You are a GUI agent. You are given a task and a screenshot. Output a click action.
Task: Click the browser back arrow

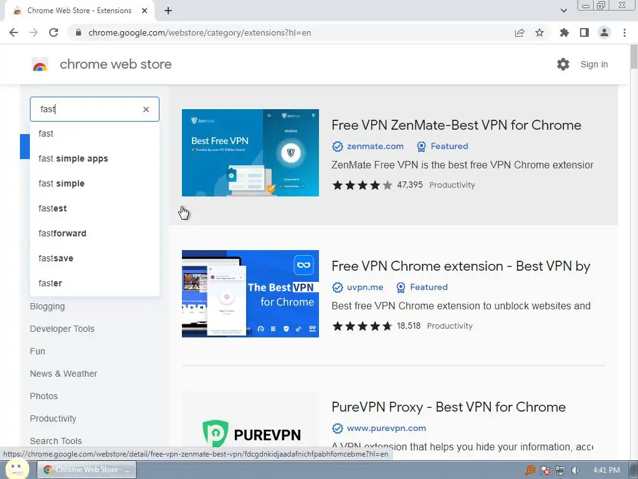14,32
